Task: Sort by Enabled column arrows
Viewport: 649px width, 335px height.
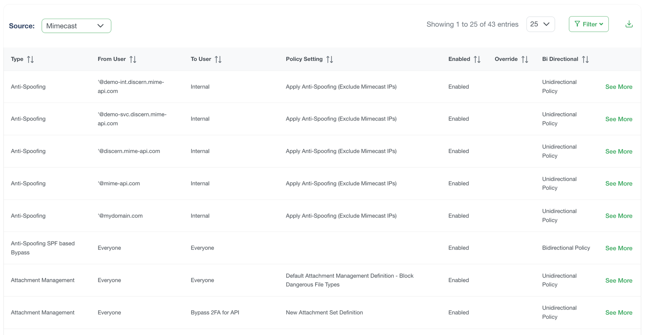Action: pos(477,59)
